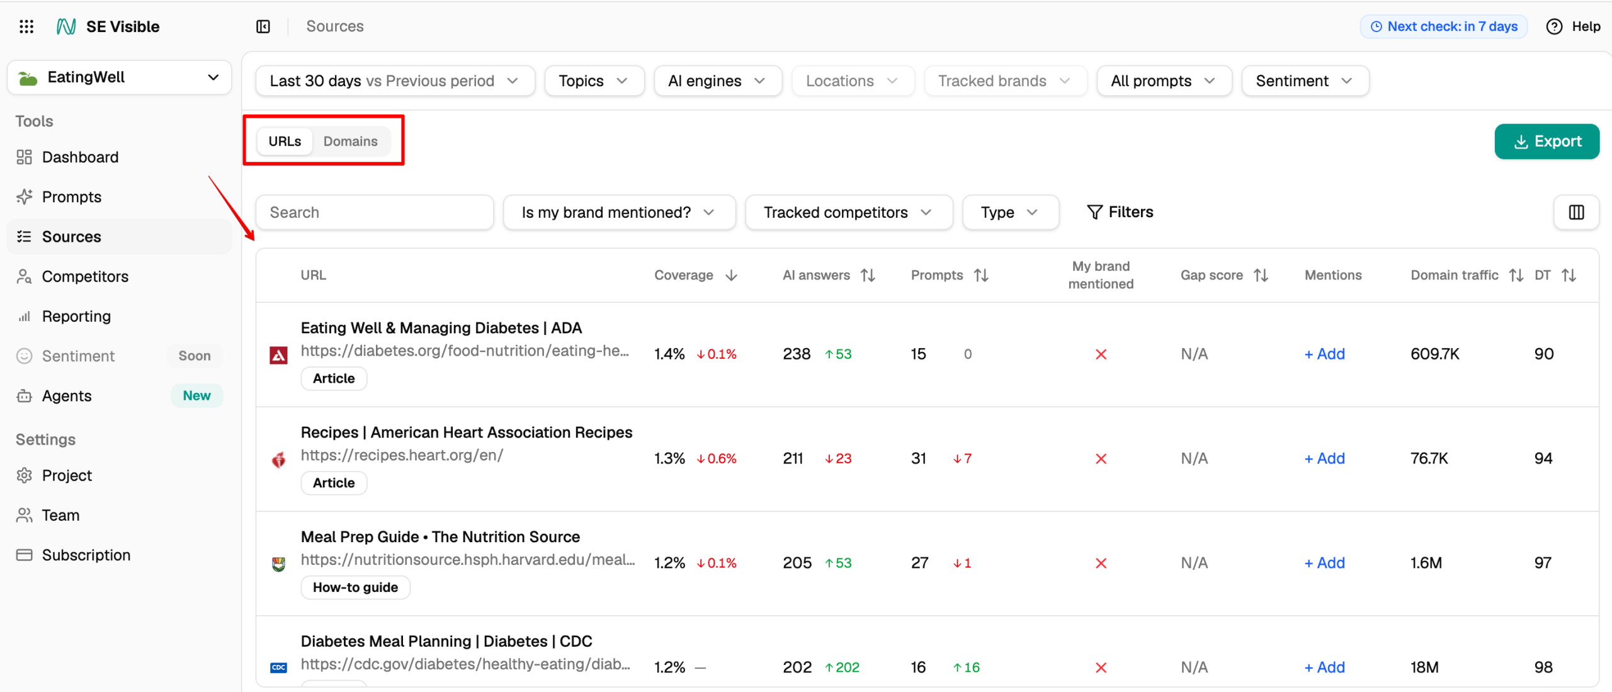Sort by DT column arrows
This screenshot has height=692, width=1612.
(1569, 275)
